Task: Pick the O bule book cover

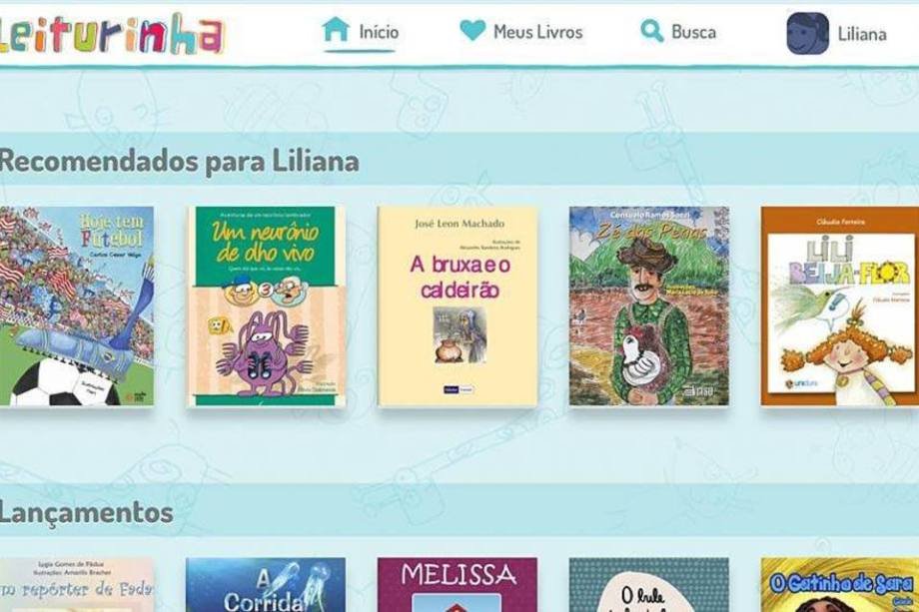Action: tap(649, 584)
